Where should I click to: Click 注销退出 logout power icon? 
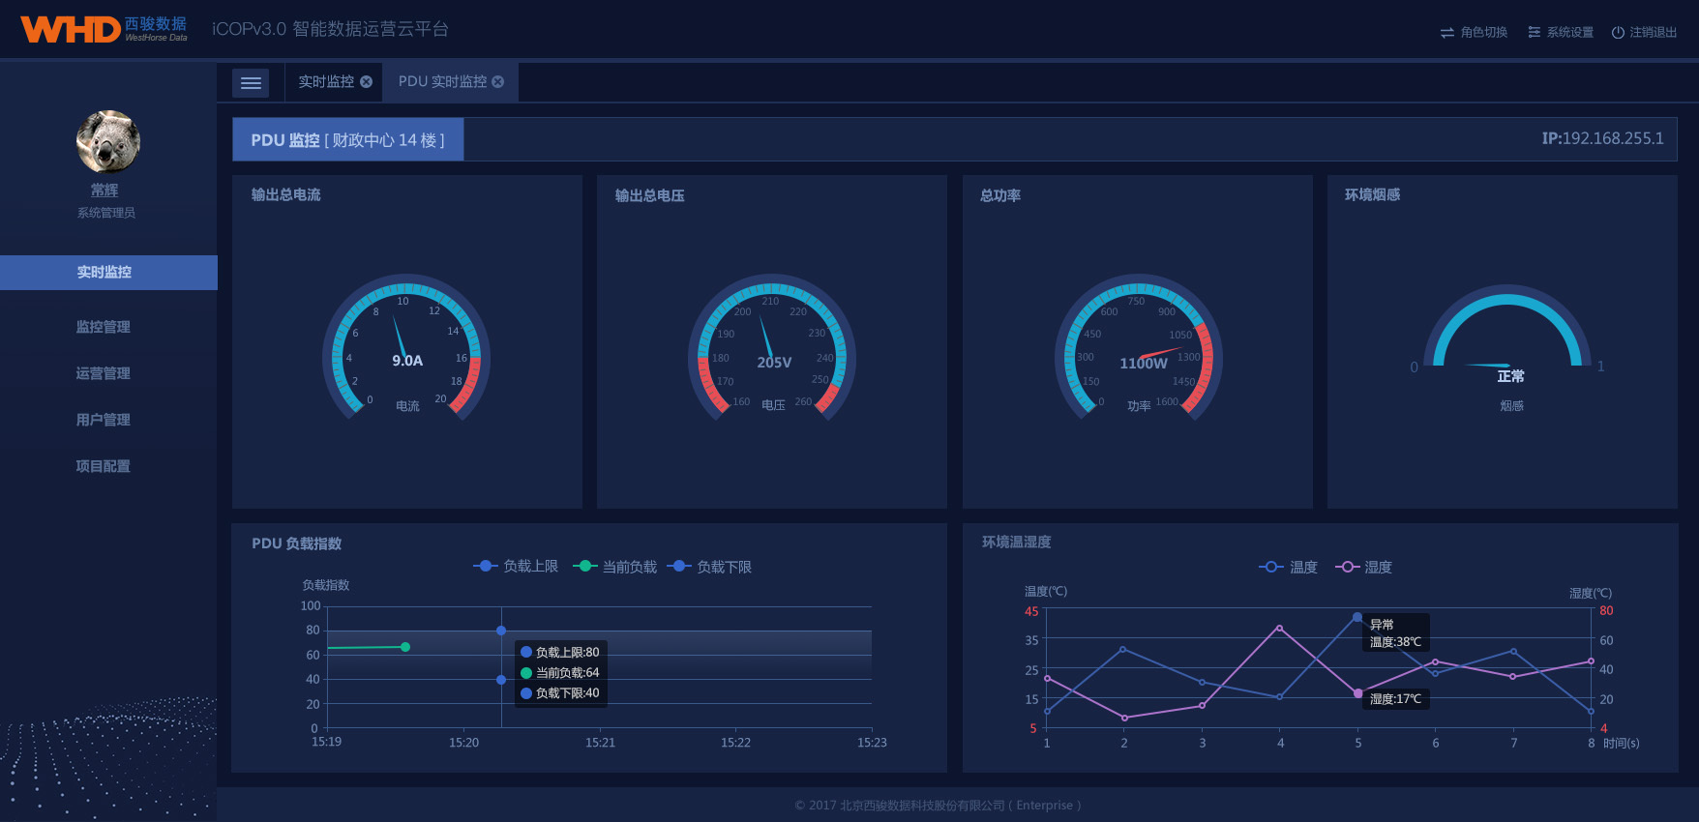click(1618, 33)
